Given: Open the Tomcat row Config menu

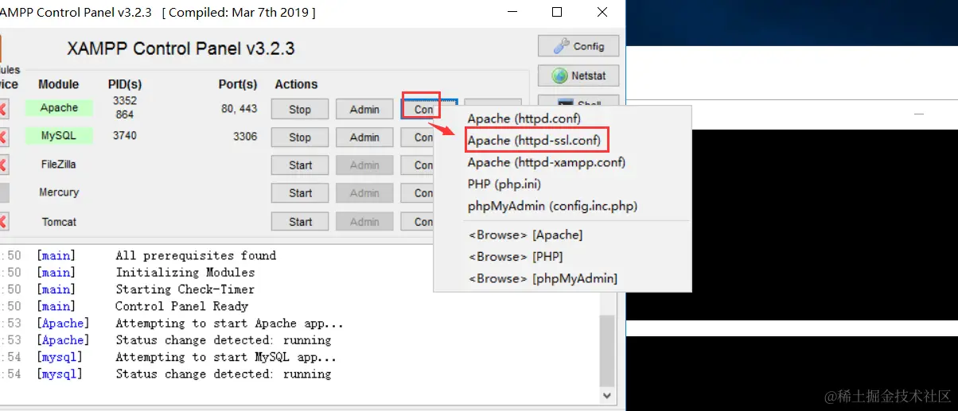Looking at the screenshot, I should 417,221.
